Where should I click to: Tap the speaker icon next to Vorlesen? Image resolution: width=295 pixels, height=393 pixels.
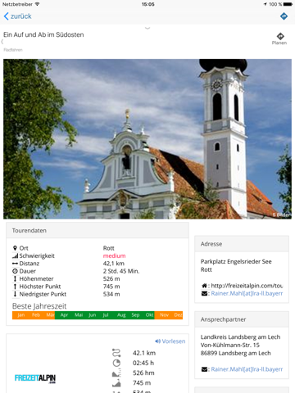(157, 341)
